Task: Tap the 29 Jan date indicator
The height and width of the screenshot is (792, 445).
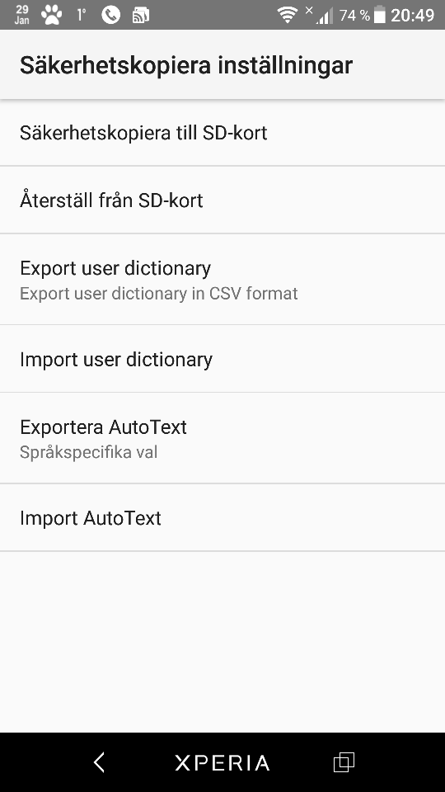Action: 22,15
